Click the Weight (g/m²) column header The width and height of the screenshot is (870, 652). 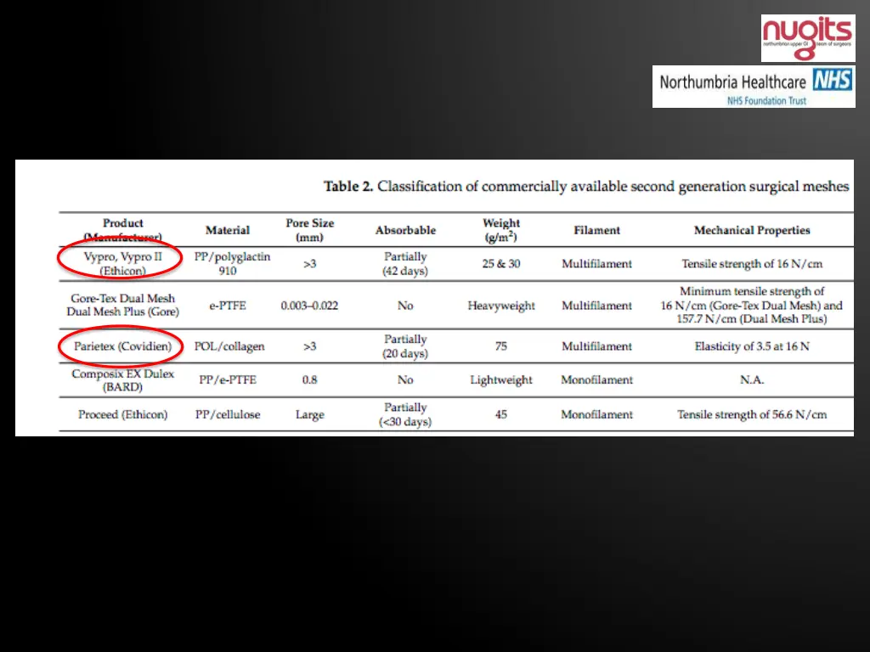501,229
